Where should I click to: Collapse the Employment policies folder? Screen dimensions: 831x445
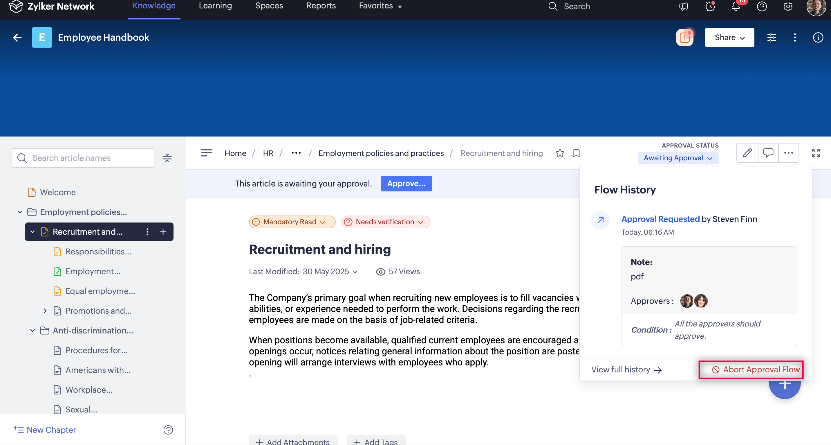(20, 212)
